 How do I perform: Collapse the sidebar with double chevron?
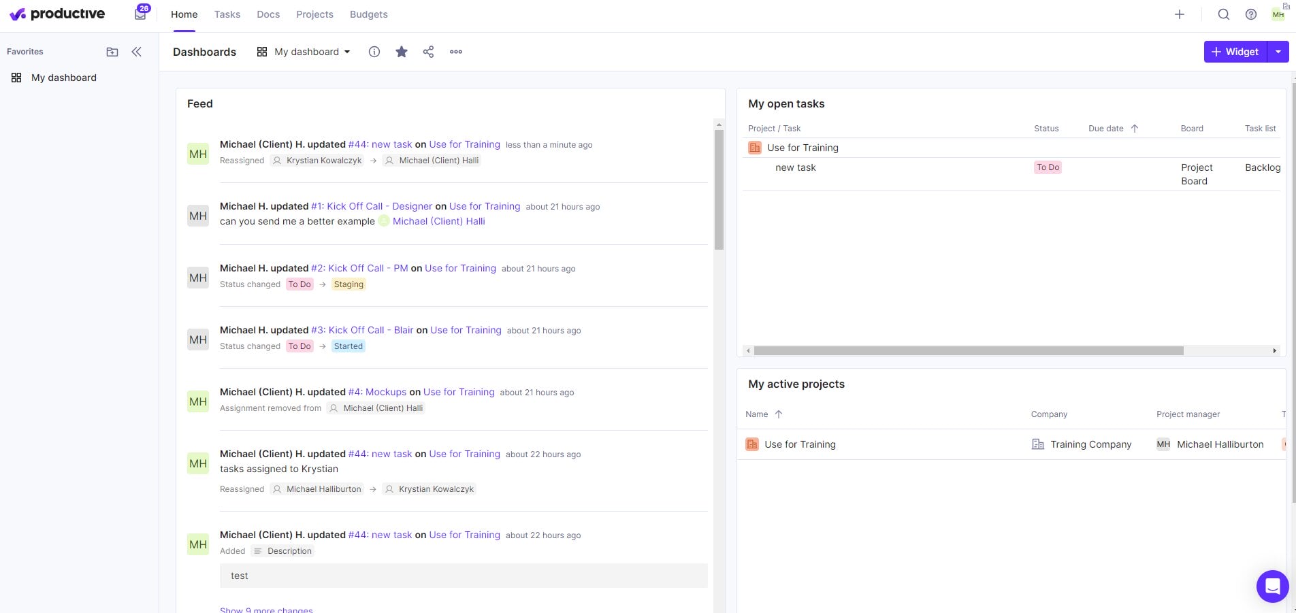click(x=136, y=52)
